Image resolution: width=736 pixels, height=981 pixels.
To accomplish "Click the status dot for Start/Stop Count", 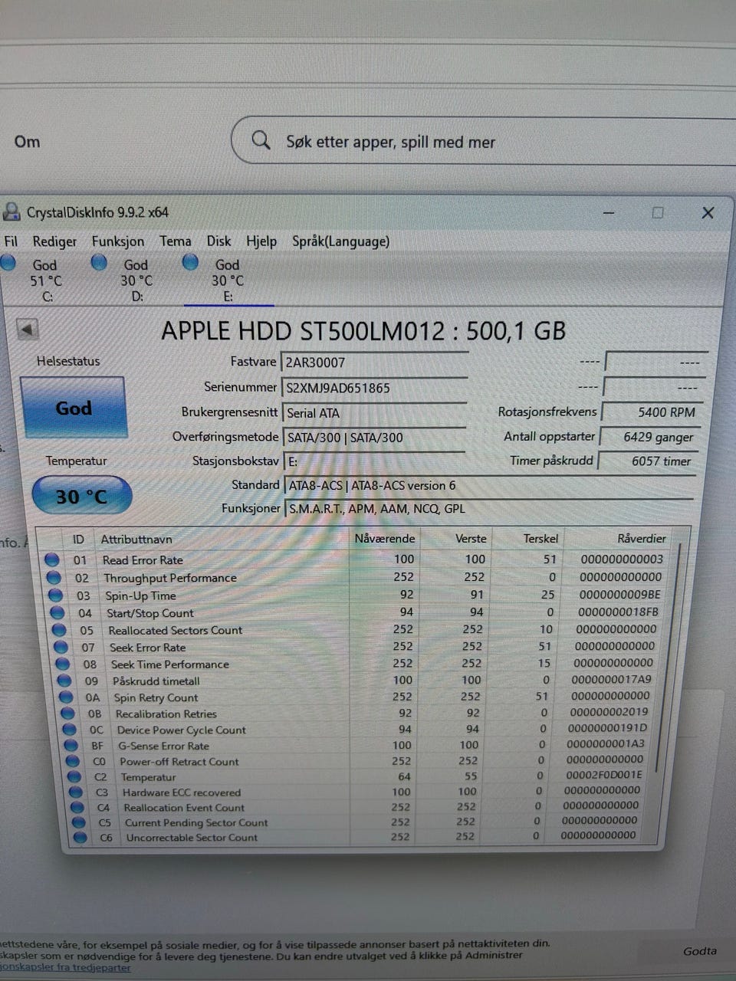I will click(x=58, y=613).
